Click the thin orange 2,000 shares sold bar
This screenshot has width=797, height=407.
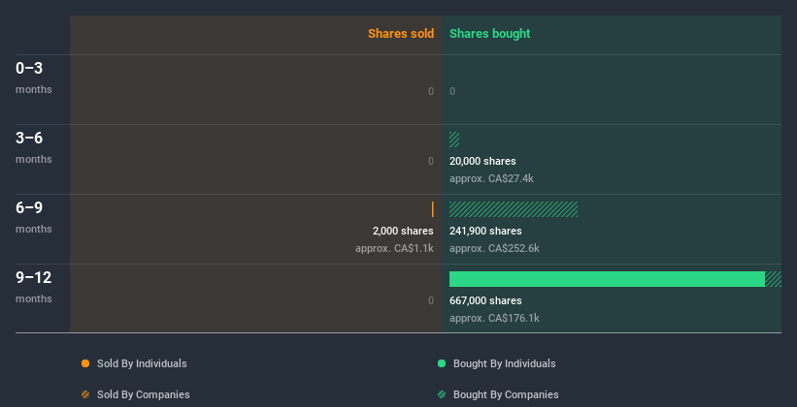point(433,209)
